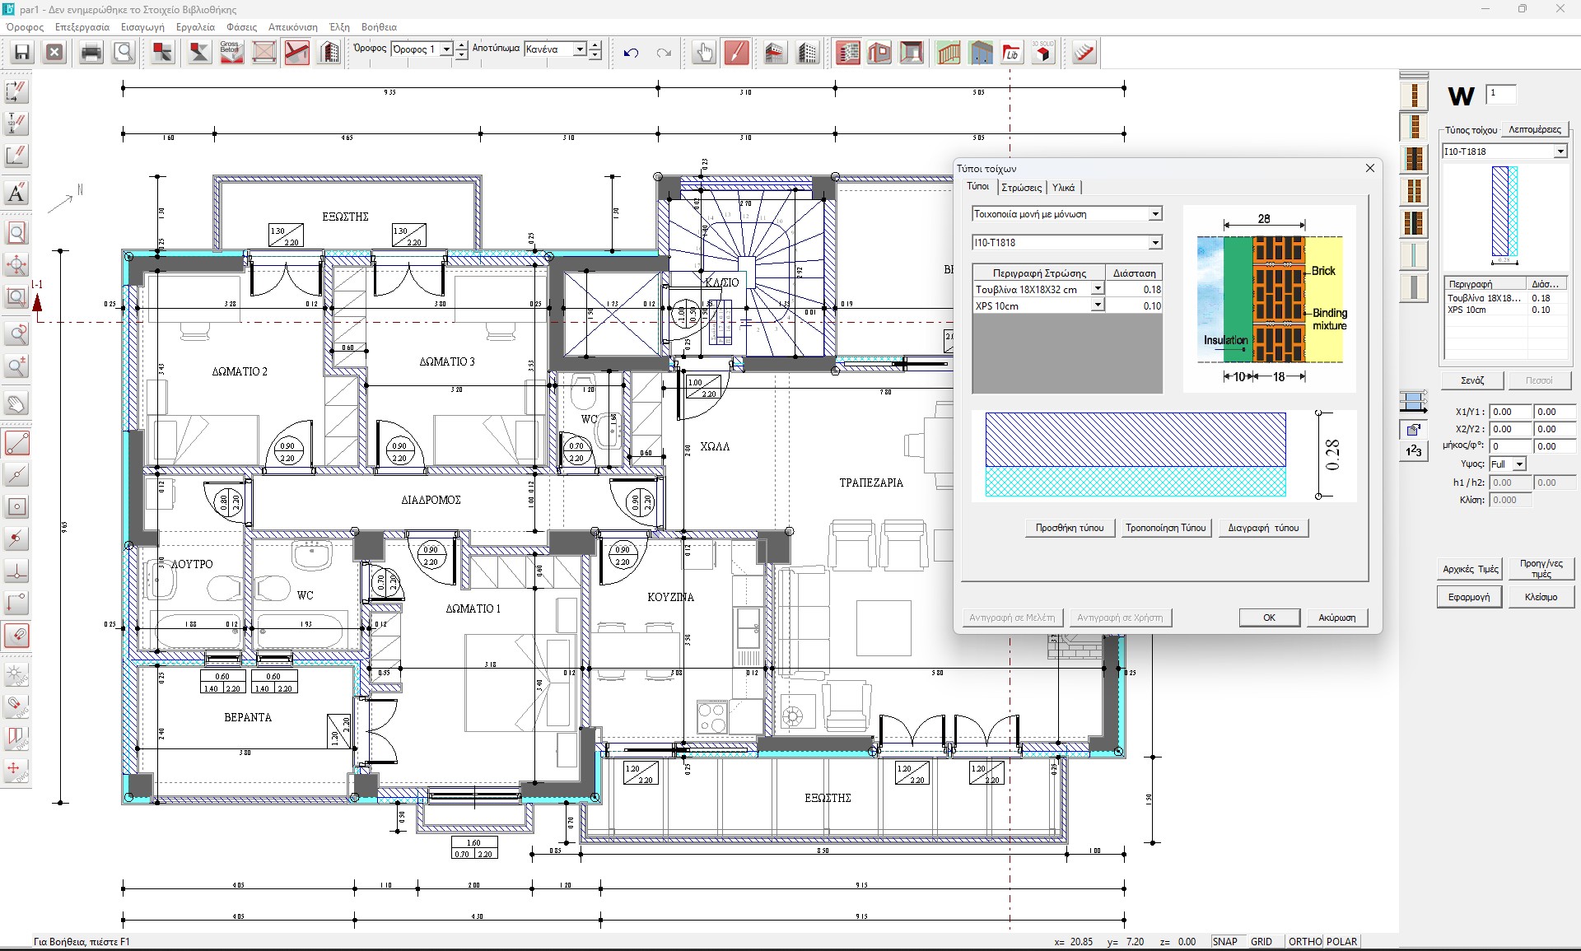Click the Undo arrow icon

click(631, 53)
